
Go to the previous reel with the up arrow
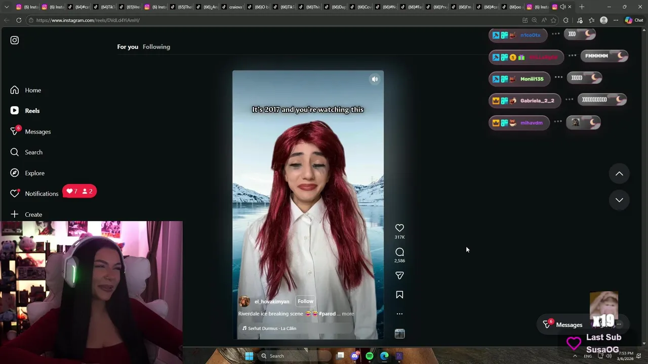tap(619, 173)
